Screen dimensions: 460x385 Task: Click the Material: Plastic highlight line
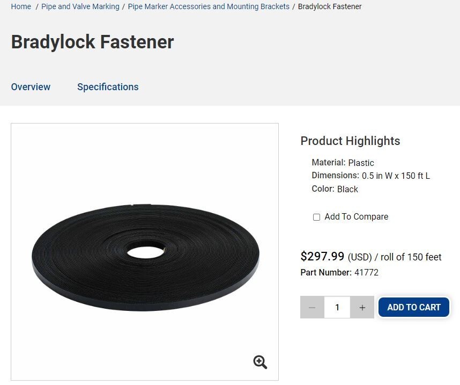pos(343,163)
